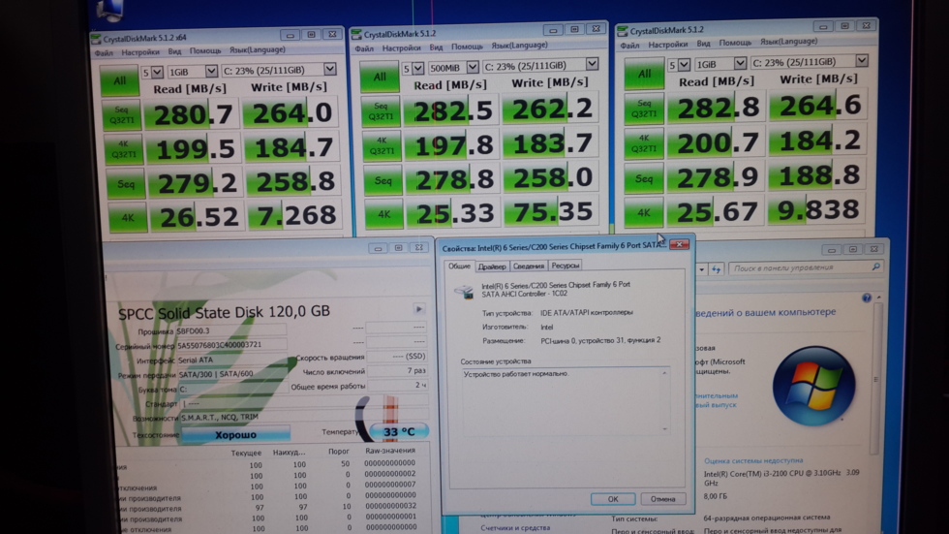Run Seq Q32T1 test in the 500MiB window
Screen dimensions: 949x534
coord(381,112)
